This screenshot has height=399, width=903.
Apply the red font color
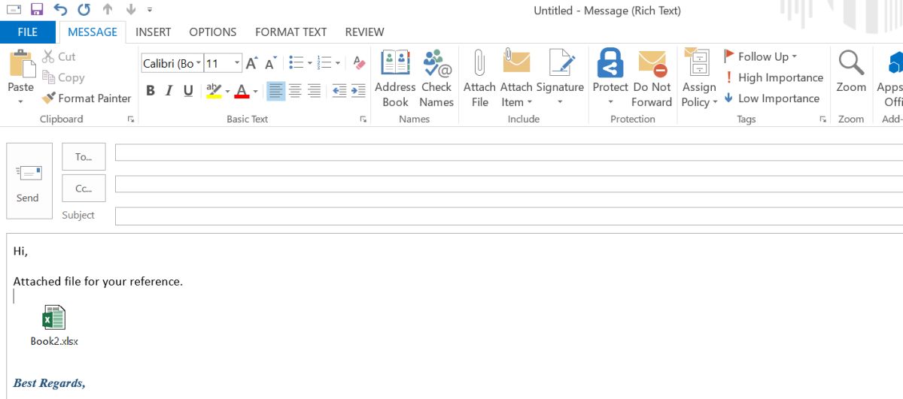[242, 91]
